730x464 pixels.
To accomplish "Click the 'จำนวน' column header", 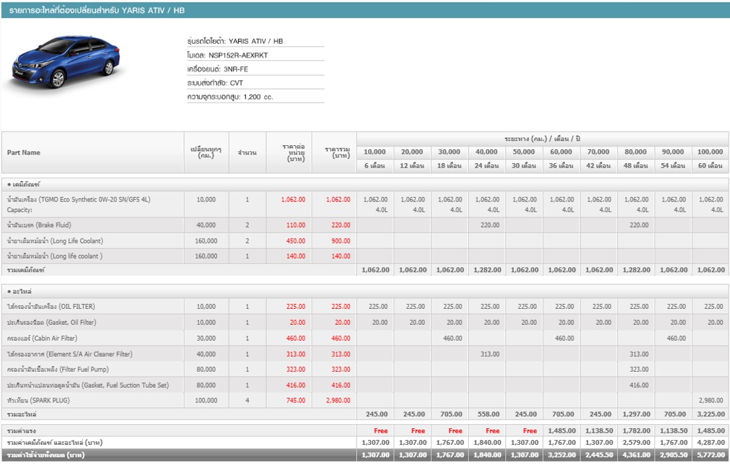I will [x=247, y=152].
